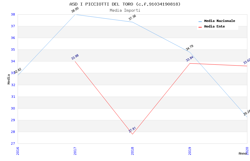Click the 38 y-axis tick label
Viewport: 250px width, 161px height.
click(13, 14)
